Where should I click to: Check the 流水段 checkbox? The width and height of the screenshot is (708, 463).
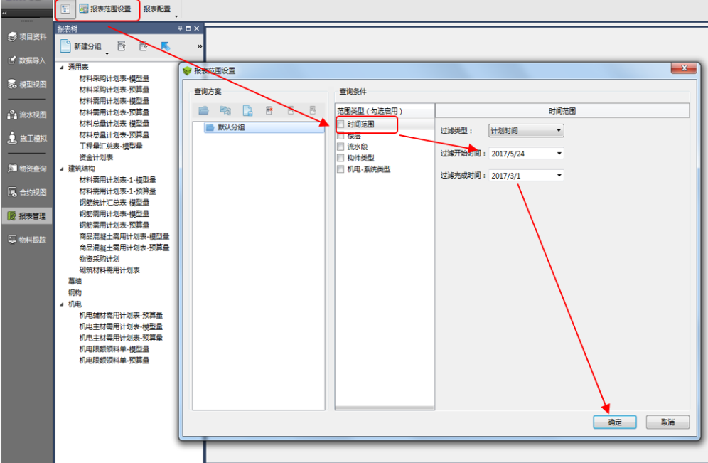point(341,147)
